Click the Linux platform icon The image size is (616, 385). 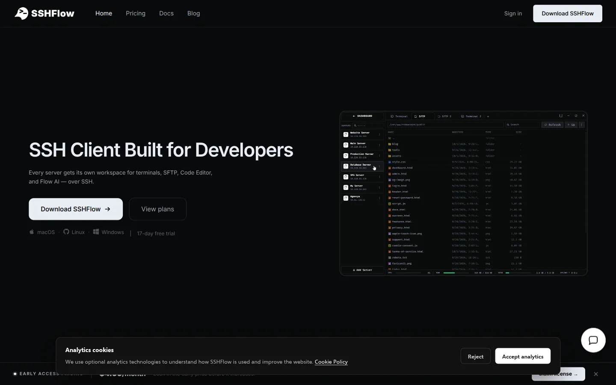point(66,232)
